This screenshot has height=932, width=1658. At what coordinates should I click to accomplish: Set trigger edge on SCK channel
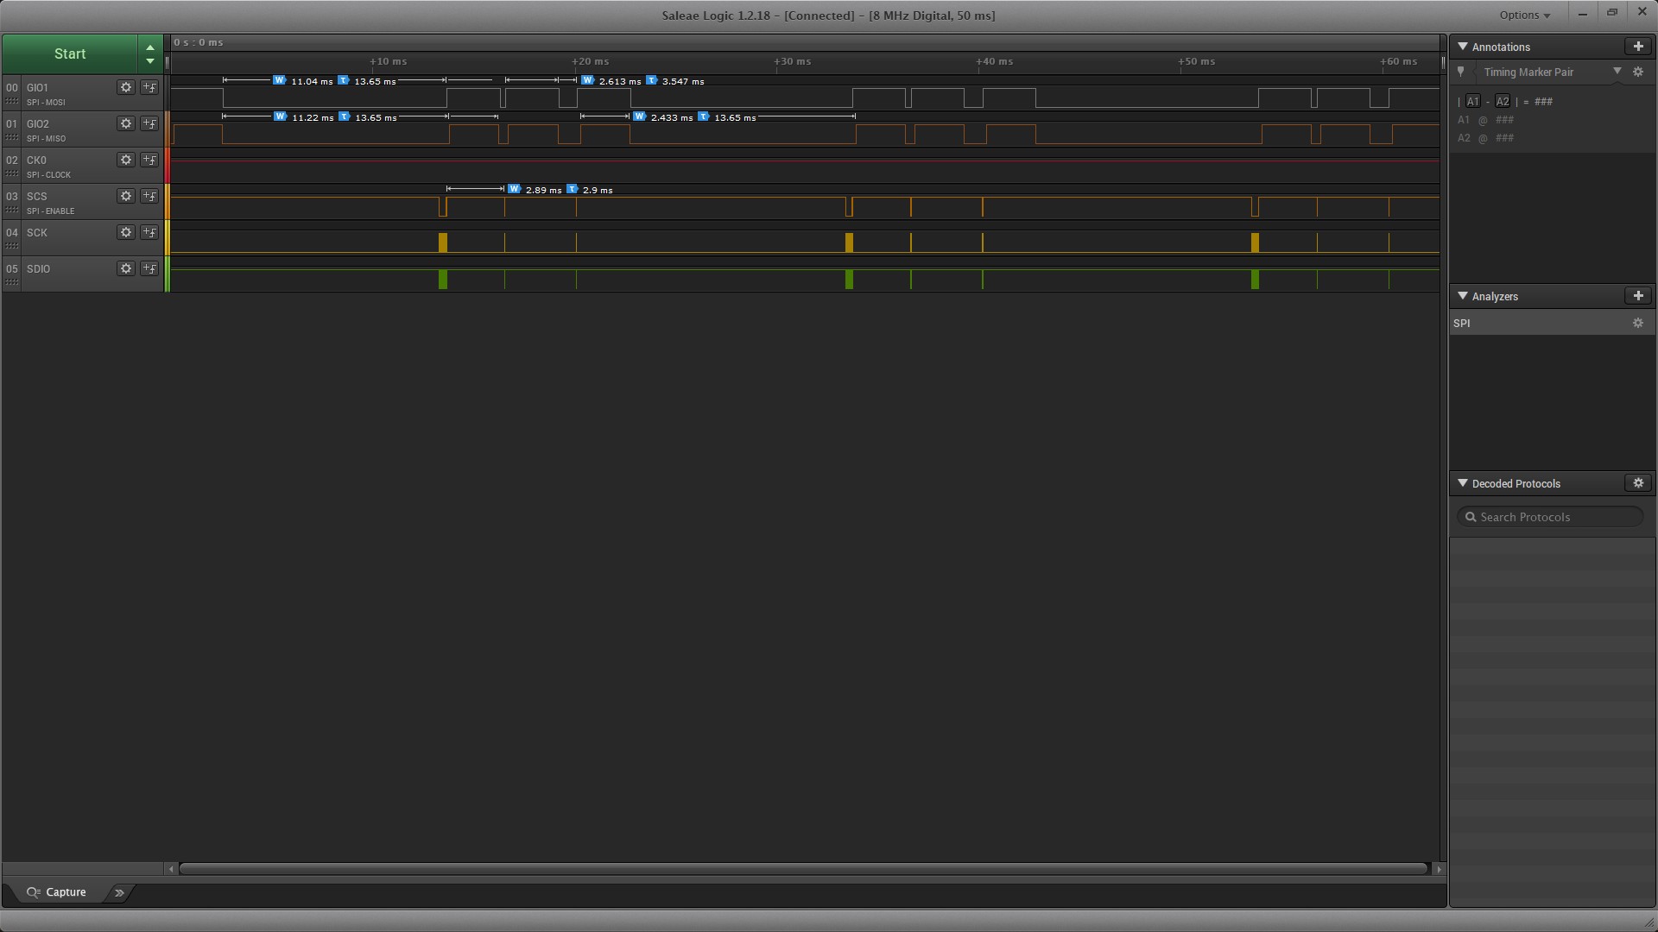click(x=149, y=232)
